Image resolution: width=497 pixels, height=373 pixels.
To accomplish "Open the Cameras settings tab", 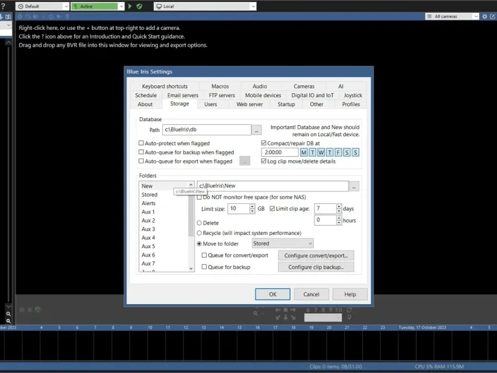I will tap(304, 86).
